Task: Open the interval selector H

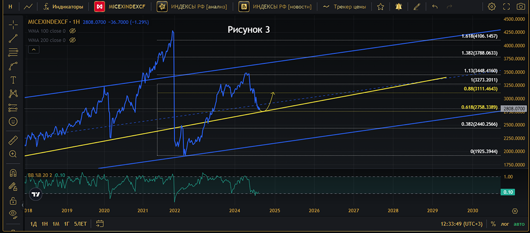Action: 10,6
